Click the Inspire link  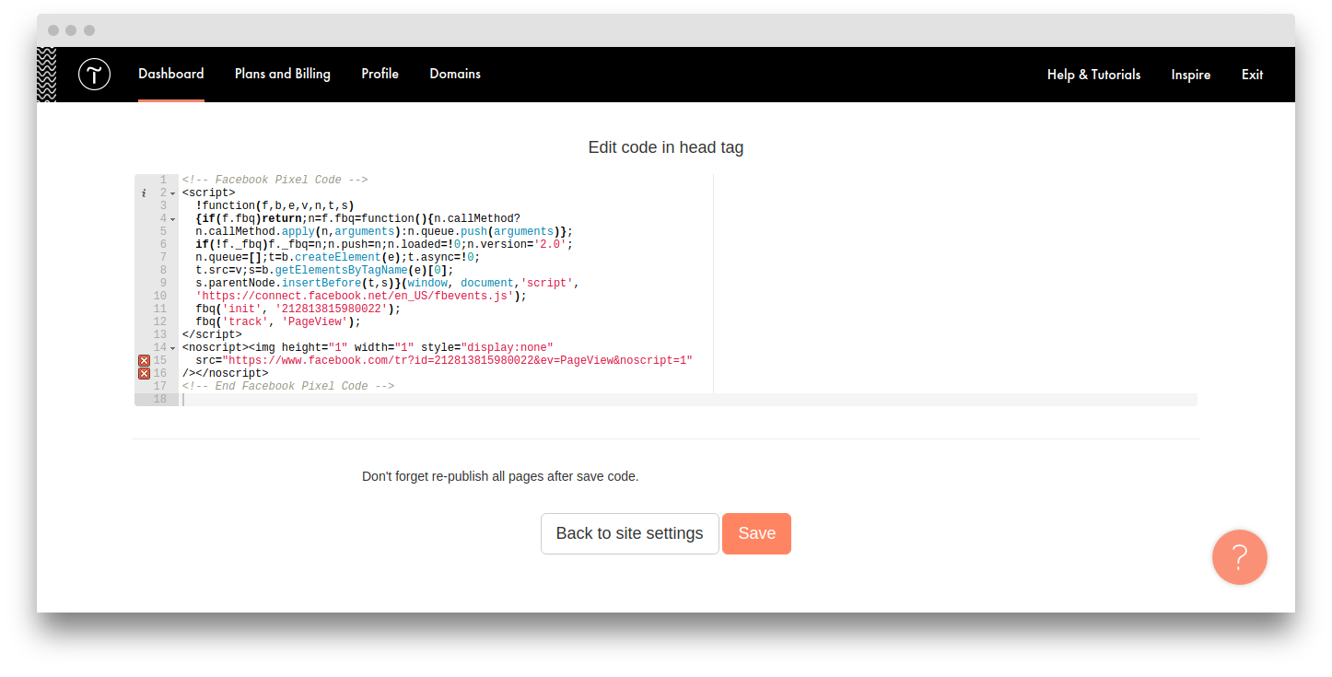1190,75
